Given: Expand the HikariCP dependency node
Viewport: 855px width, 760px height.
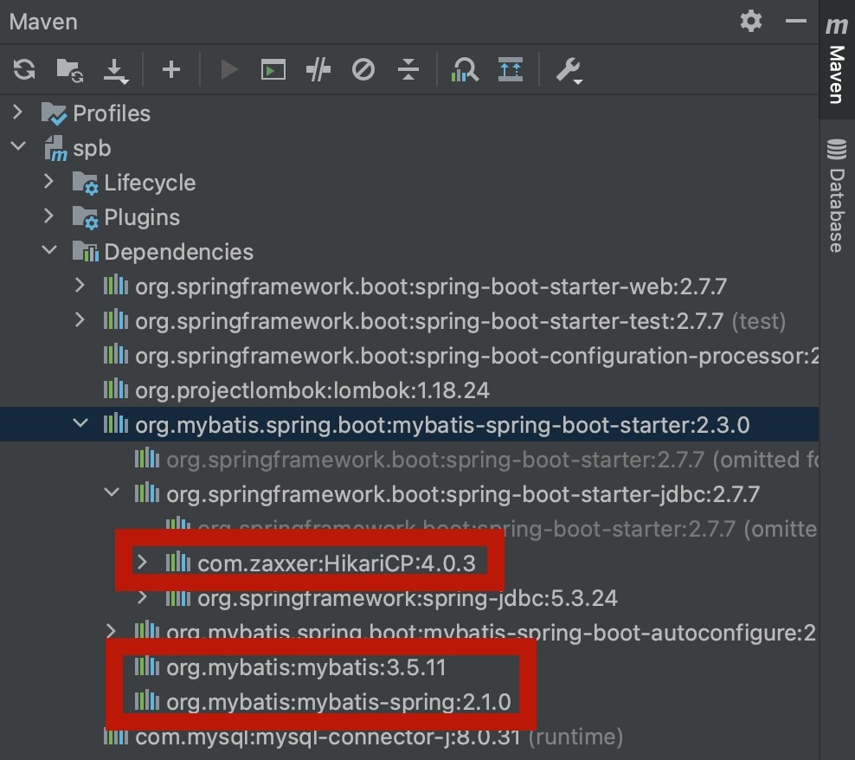Looking at the screenshot, I should (143, 561).
